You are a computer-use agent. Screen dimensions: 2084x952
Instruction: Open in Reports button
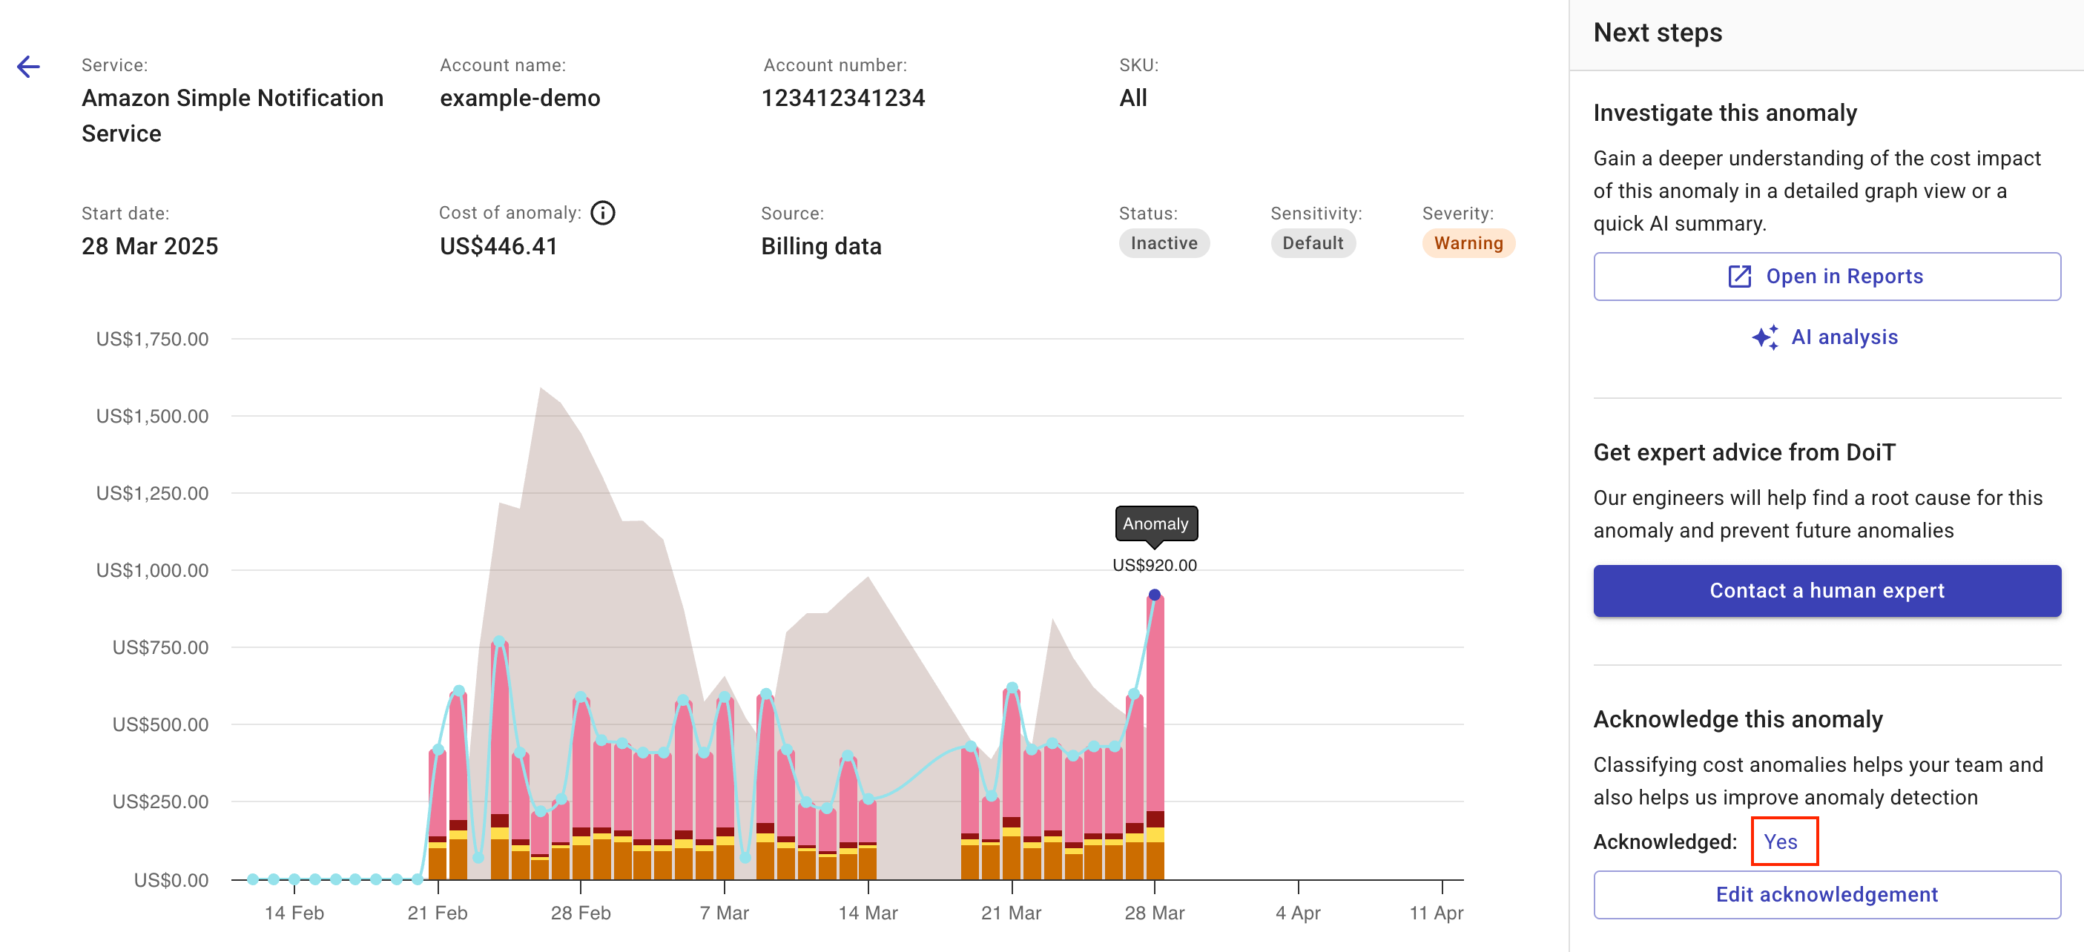[1827, 277]
